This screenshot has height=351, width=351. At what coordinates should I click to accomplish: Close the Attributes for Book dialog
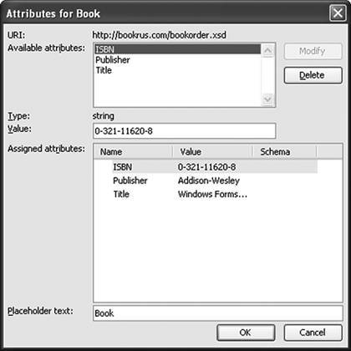click(x=338, y=13)
